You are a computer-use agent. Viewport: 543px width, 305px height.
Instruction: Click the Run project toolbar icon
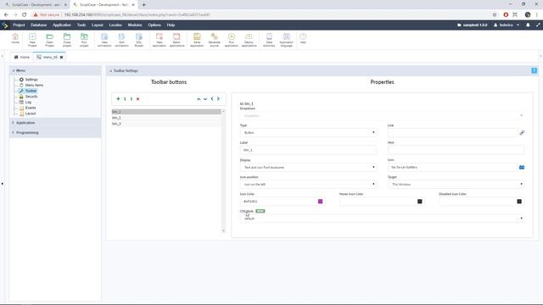pyautogui.click(x=84, y=40)
